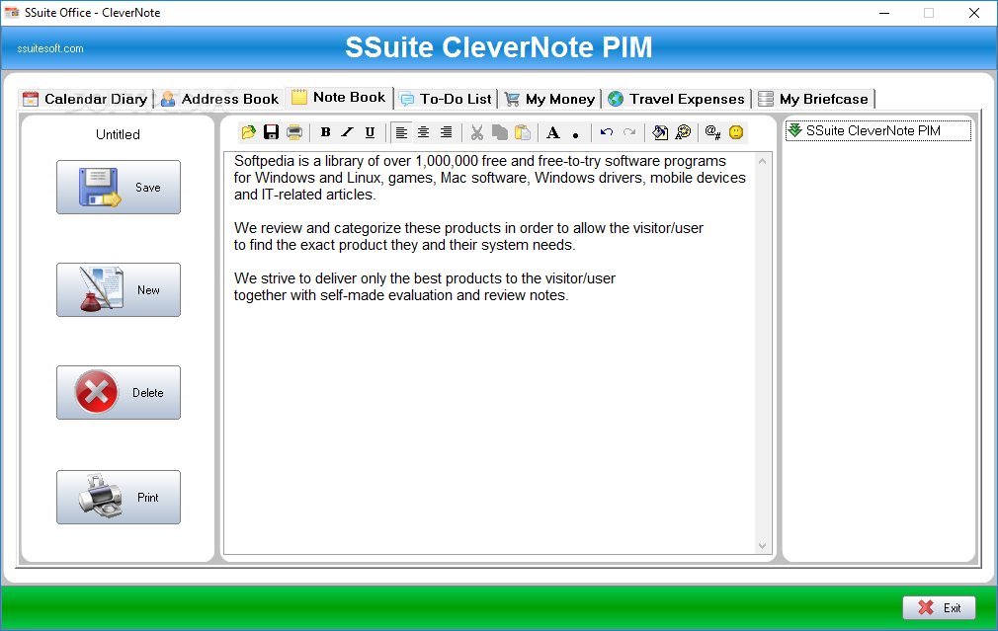
Task: Select the Note Book tab
Action: coord(339,98)
